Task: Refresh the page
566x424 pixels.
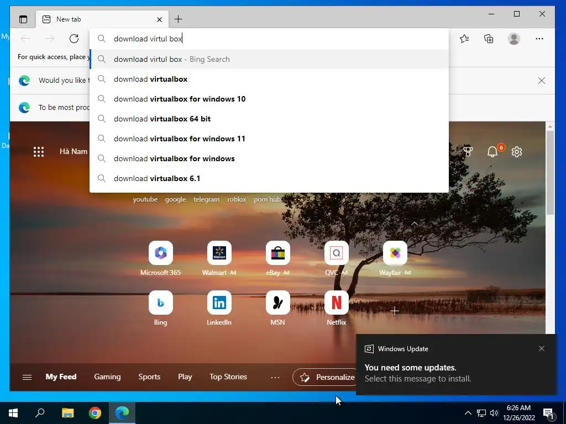Action: click(x=74, y=39)
